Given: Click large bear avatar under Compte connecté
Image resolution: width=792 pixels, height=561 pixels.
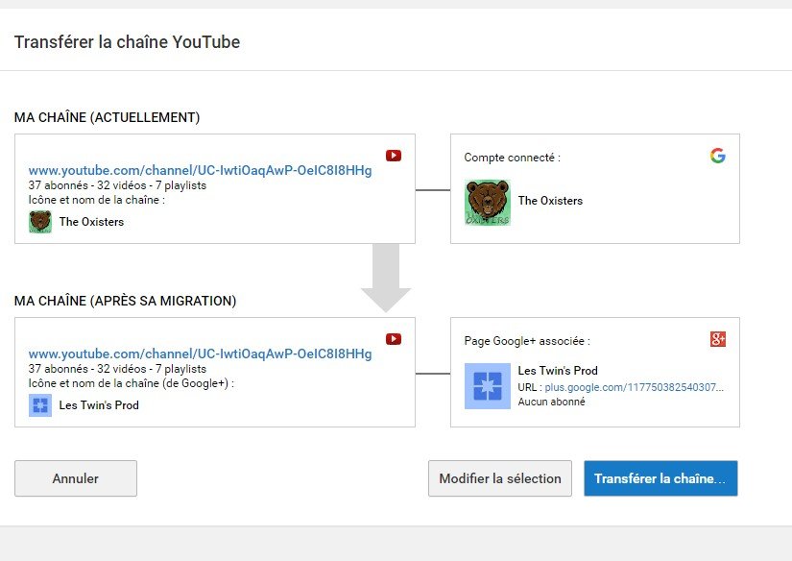Looking at the screenshot, I should point(488,202).
